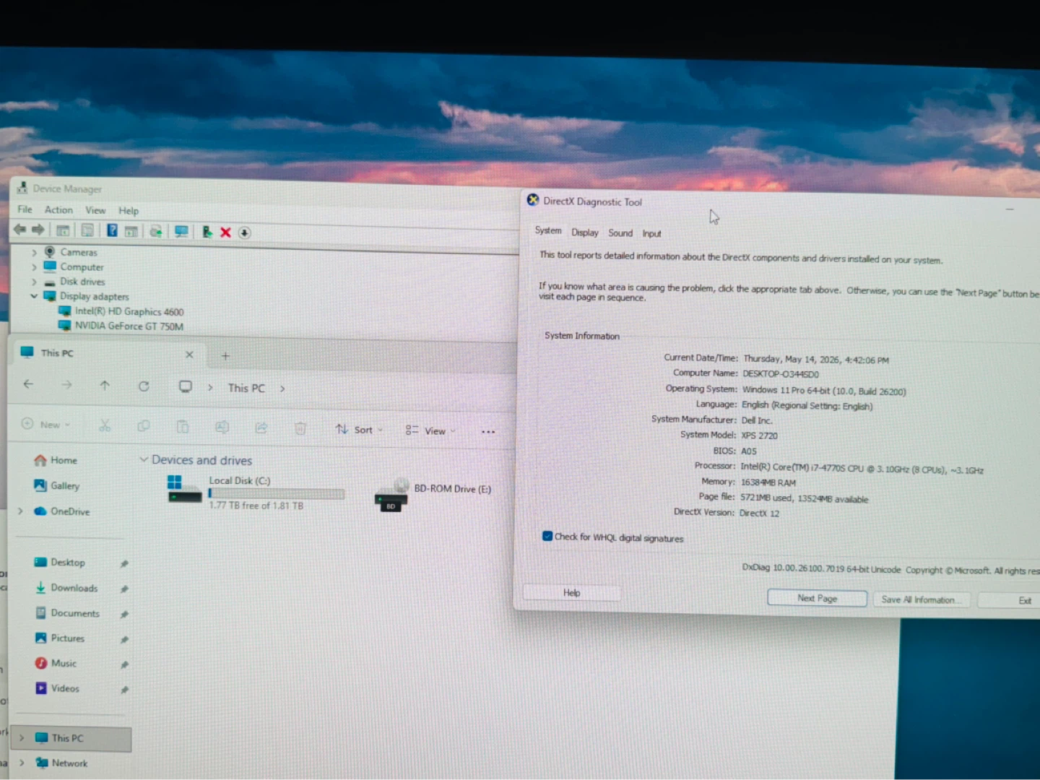Click the Delete trash icon in Explorer
This screenshot has height=780, width=1040.
tap(300, 429)
